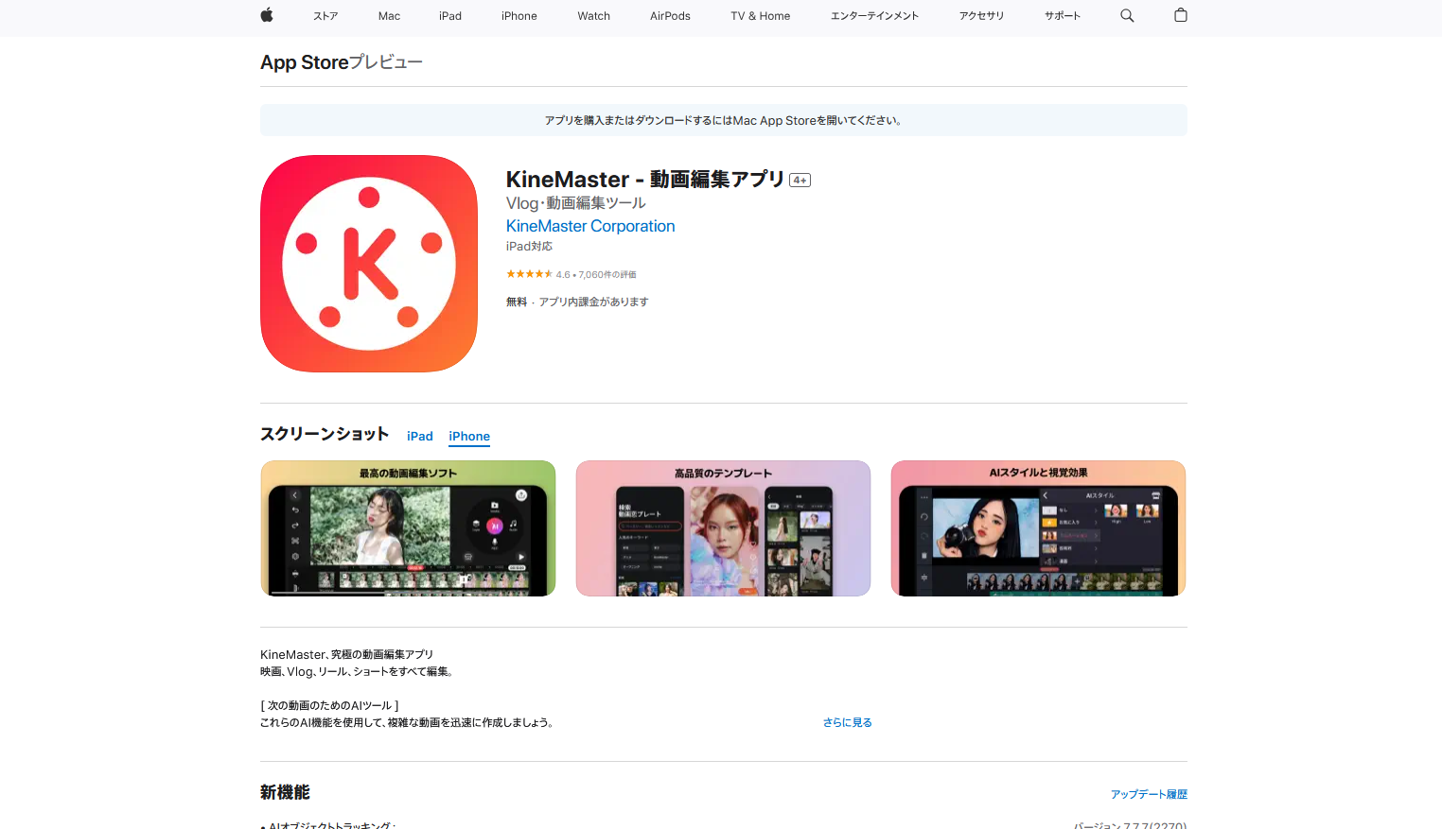
Task: Click さらに見る to expand the description
Action: click(x=847, y=721)
